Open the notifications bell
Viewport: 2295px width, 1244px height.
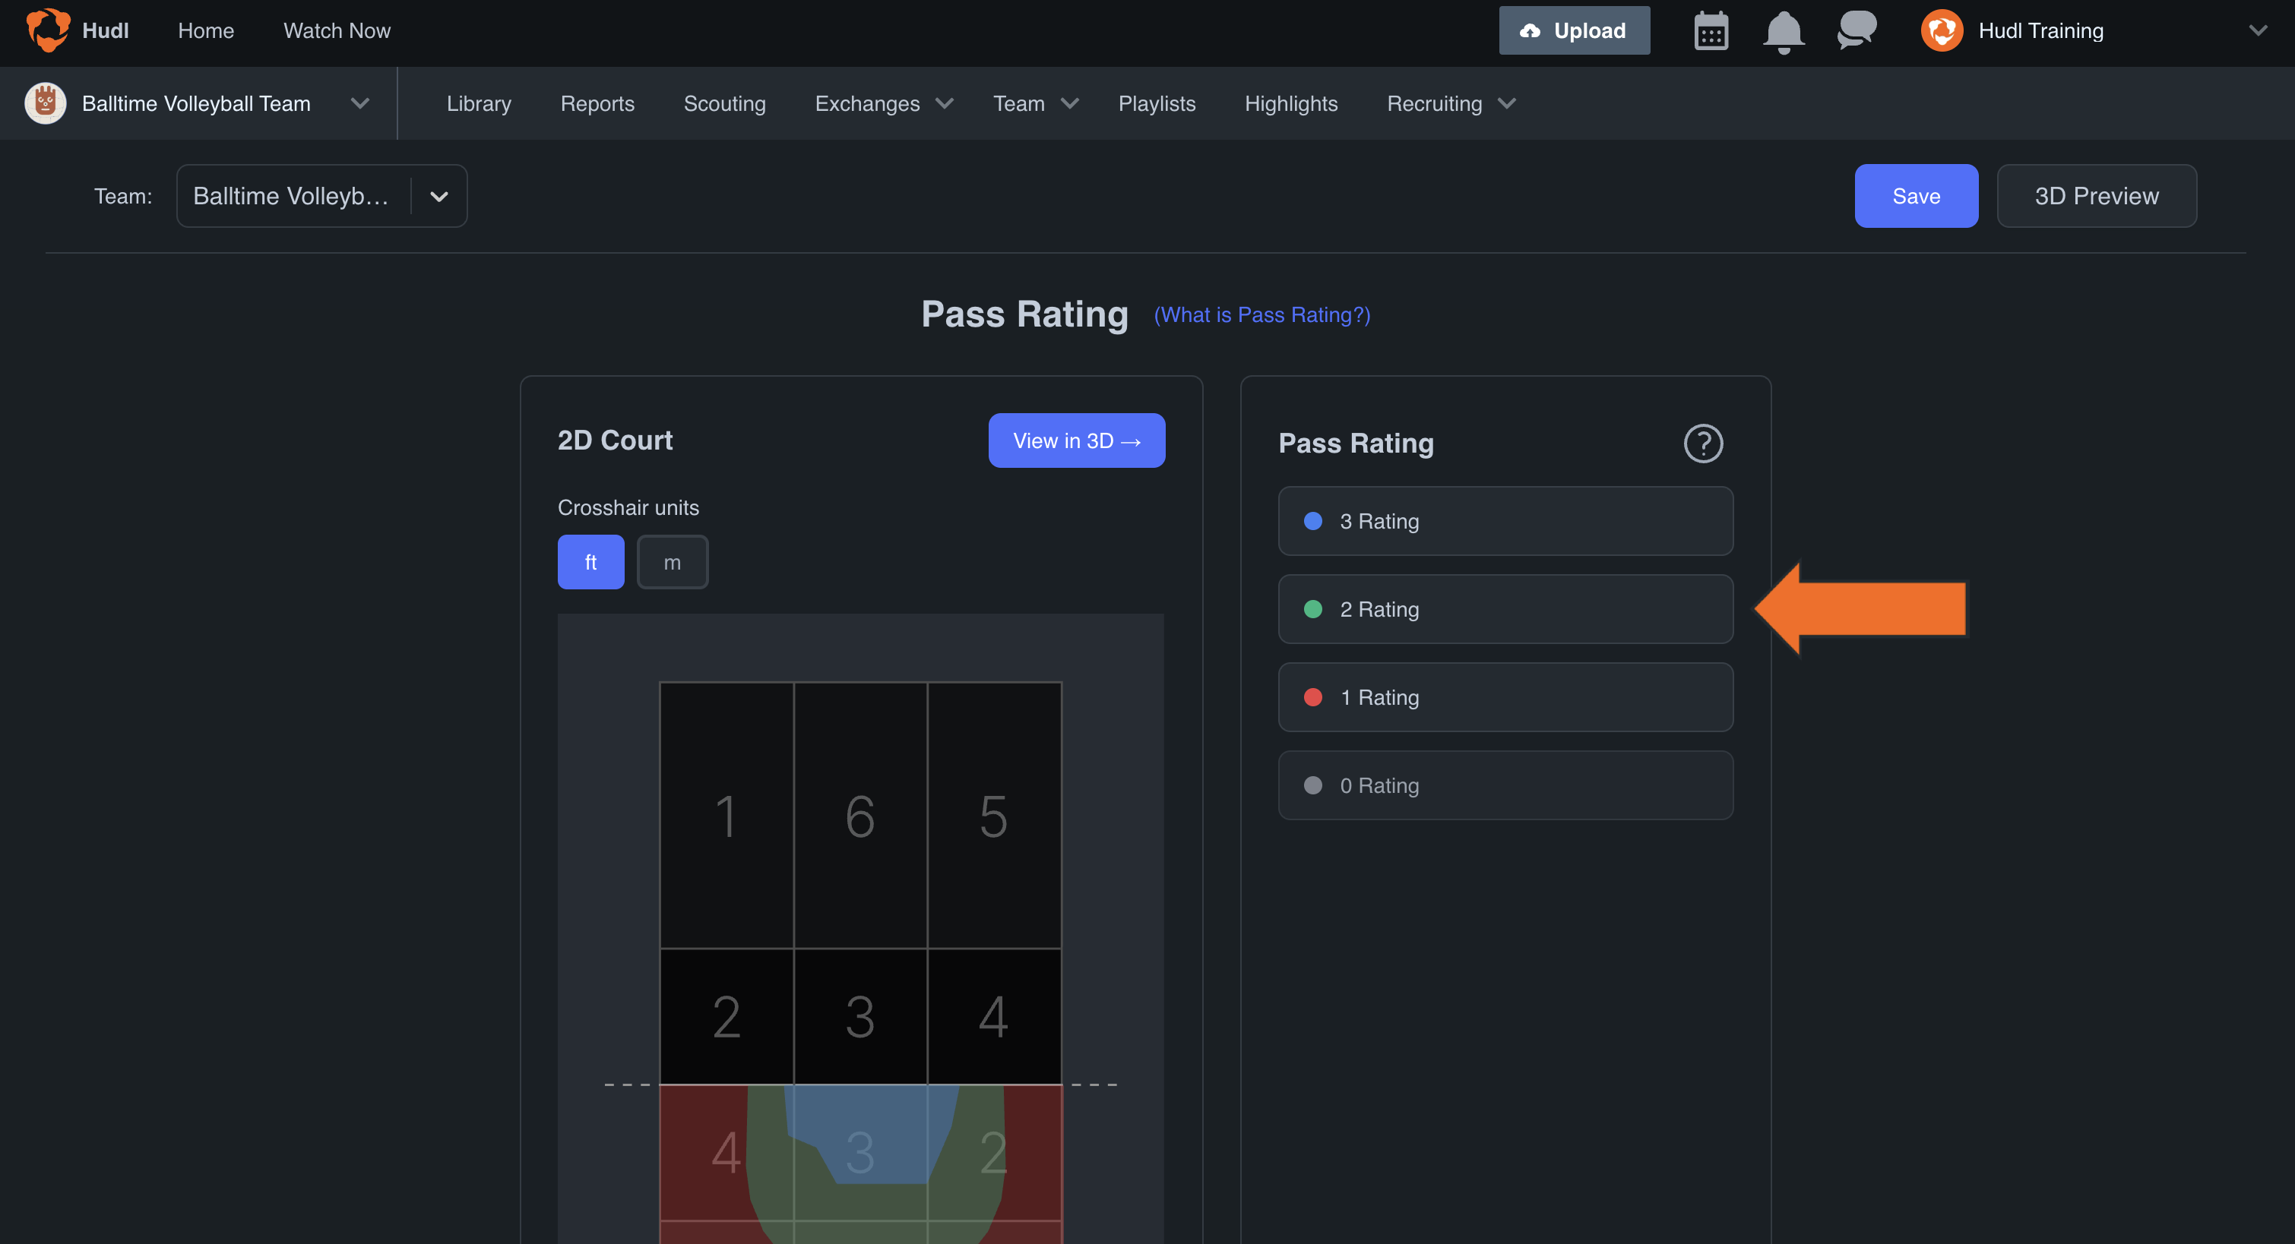coord(1784,32)
